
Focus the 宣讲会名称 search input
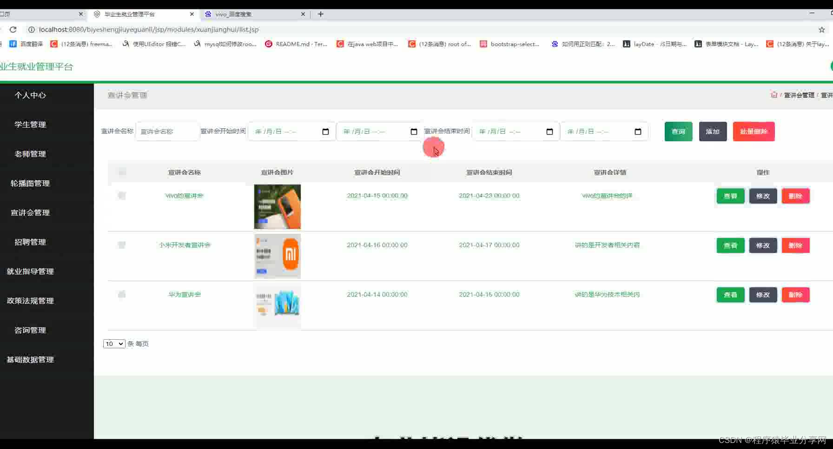pyautogui.click(x=167, y=132)
